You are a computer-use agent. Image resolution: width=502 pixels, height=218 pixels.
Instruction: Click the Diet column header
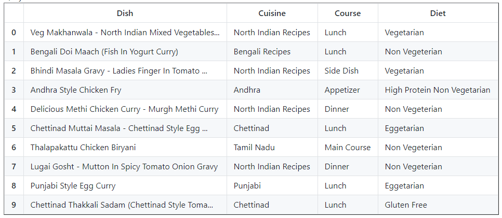[438, 13]
